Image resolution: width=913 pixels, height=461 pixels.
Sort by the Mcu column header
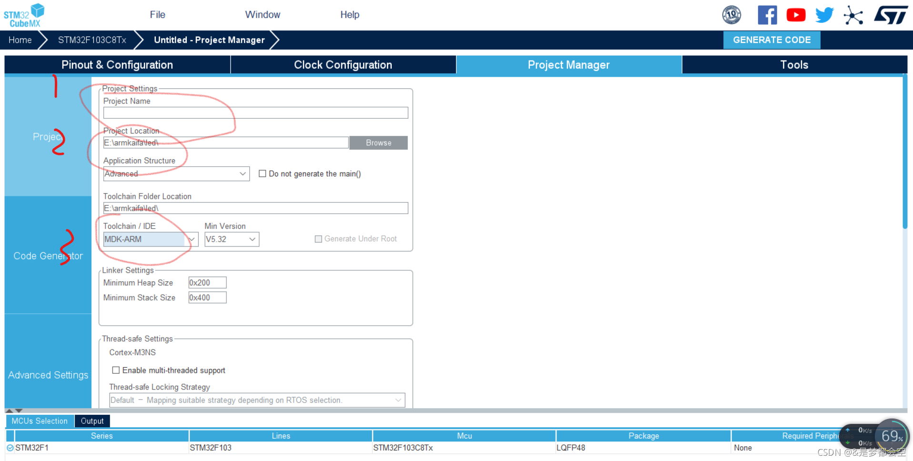(464, 436)
